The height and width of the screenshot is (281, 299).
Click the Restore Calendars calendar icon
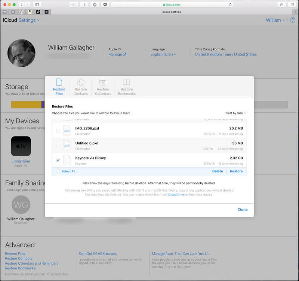click(103, 82)
